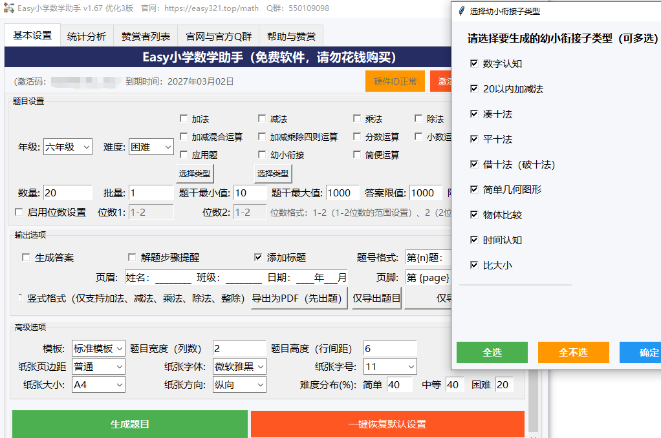Click the 仅导出题目 button
The height and width of the screenshot is (438, 661).
tap(376, 298)
